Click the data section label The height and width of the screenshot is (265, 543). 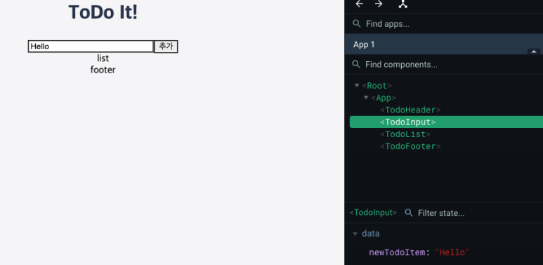[x=370, y=234]
